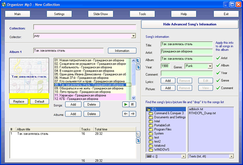Play the selected song
The height and width of the screenshot is (165, 243).
(x=126, y=104)
